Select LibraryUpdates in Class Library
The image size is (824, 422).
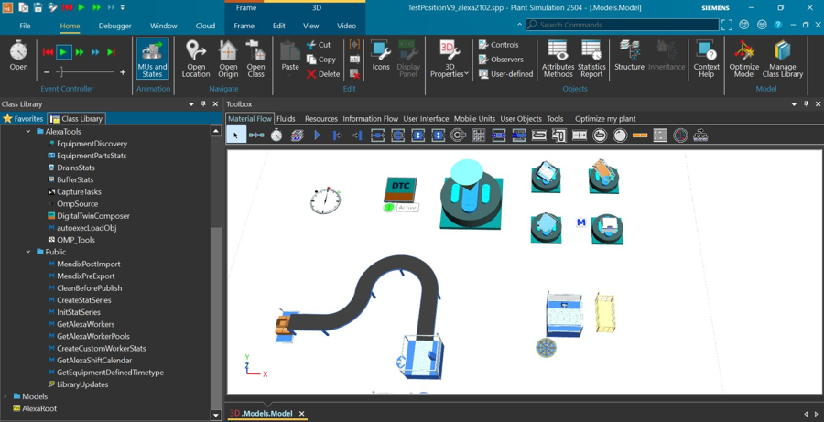pyautogui.click(x=82, y=384)
